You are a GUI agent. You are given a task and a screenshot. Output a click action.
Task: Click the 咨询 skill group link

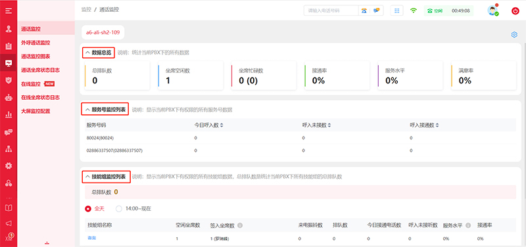pos(91,238)
